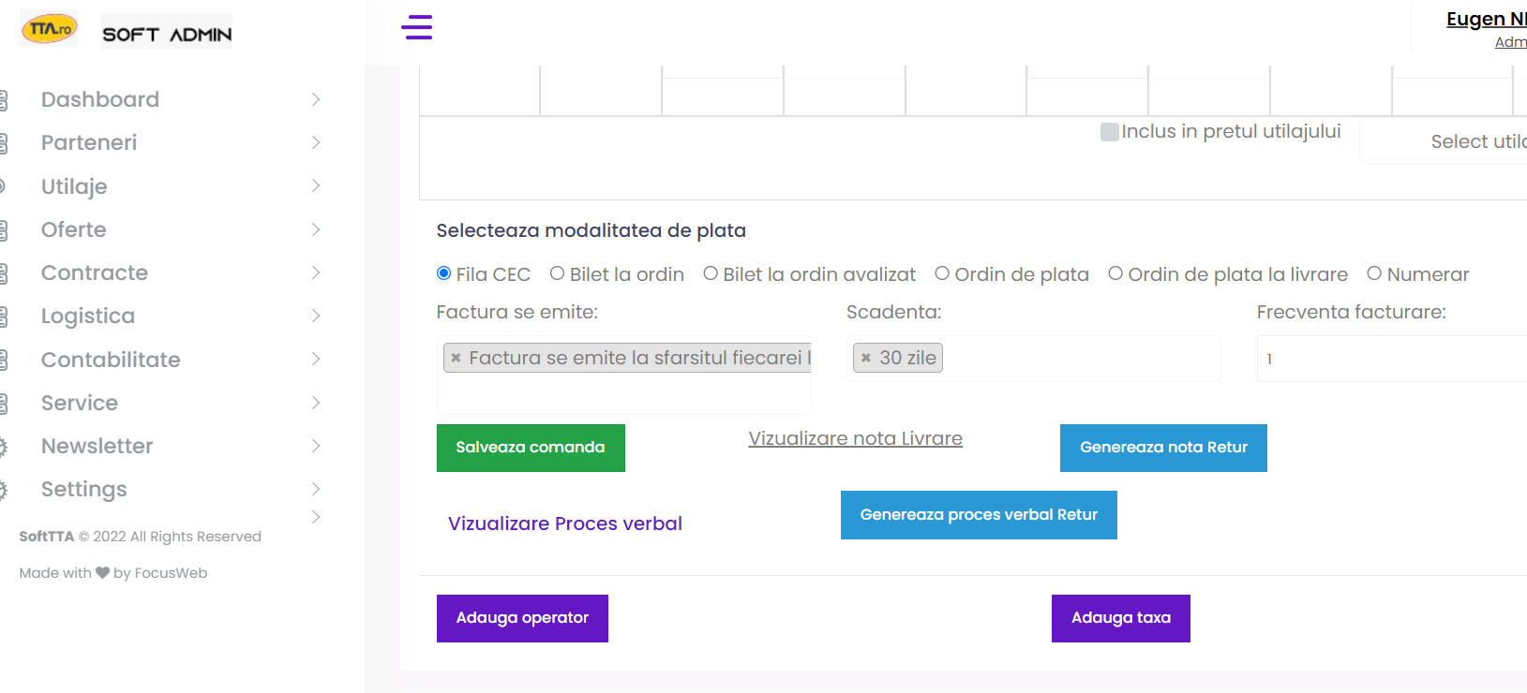Viewport: 1527px width, 693px height.
Task: Click the TTA.ro logo
Action: (50, 29)
